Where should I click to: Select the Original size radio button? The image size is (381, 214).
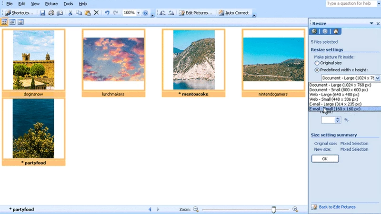point(317,63)
